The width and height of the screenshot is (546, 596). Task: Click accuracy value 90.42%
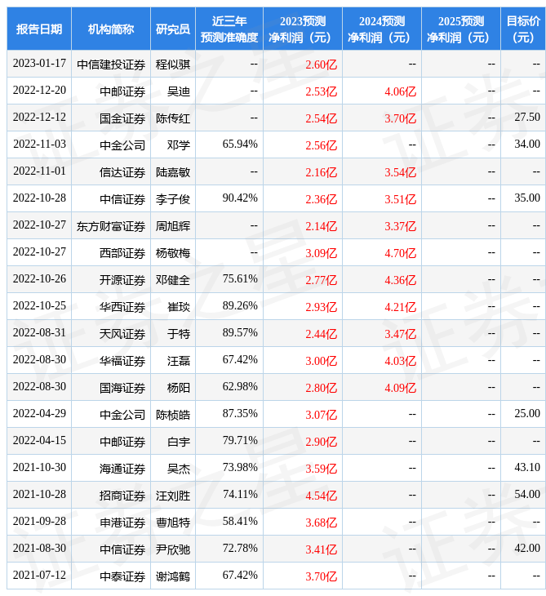click(240, 198)
